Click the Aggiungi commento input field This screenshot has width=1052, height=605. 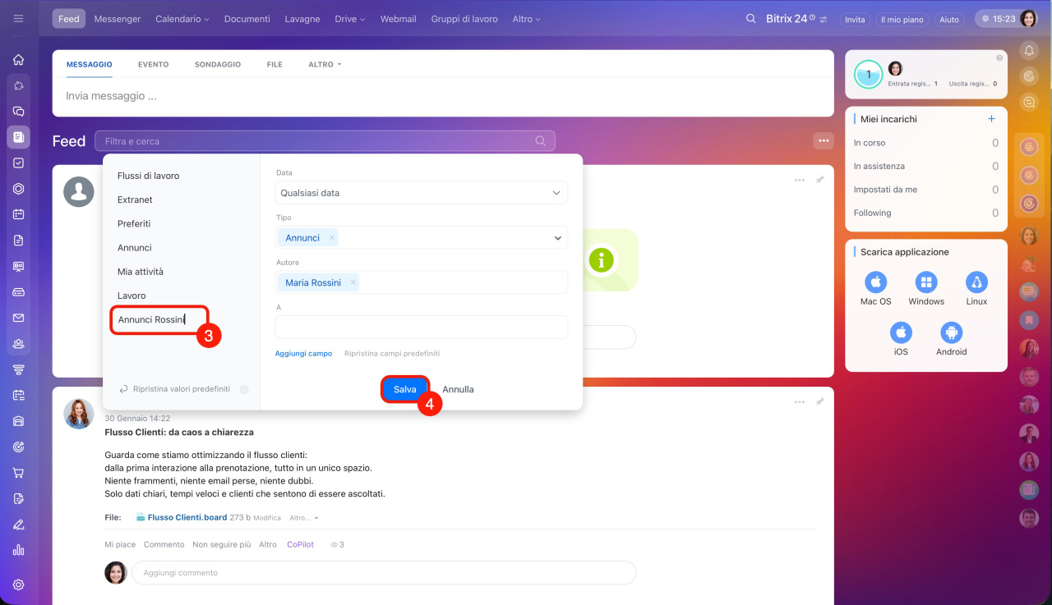tap(384, 573)
